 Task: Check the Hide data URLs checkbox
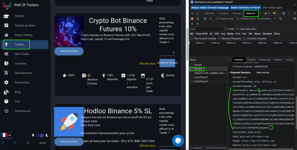coord(237,29)
